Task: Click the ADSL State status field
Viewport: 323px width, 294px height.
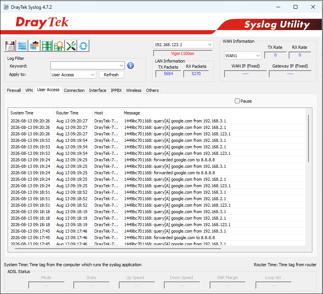Action: coord(92,285)
